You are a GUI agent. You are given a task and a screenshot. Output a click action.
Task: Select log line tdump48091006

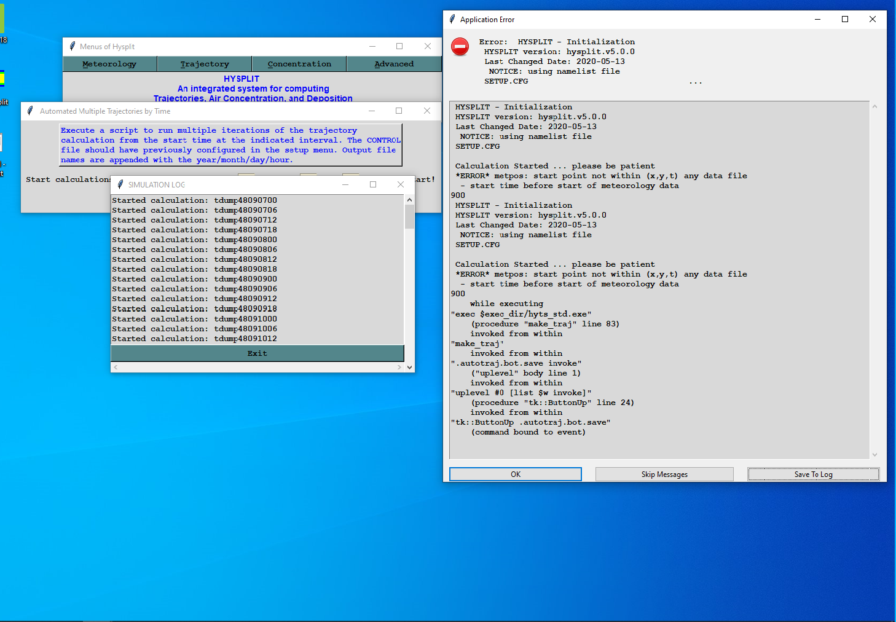pyautogui.click(x=195, y=329)
